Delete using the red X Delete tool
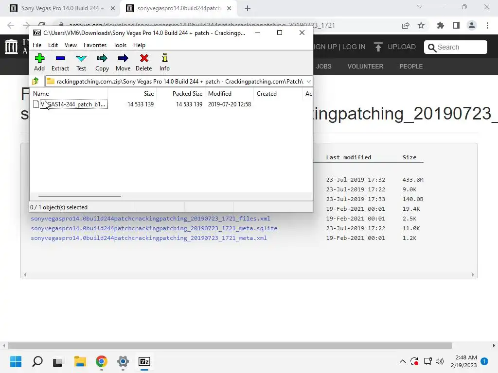This screenshot has height=373, width=498. [x=144, y=62]
